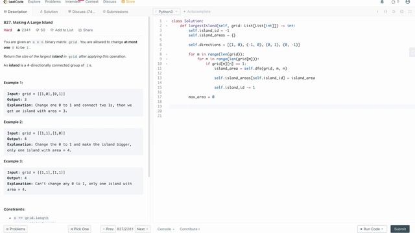Click the editor shortcuts braces icon
The width and height of the screenshot is (415, 233).
385,12
